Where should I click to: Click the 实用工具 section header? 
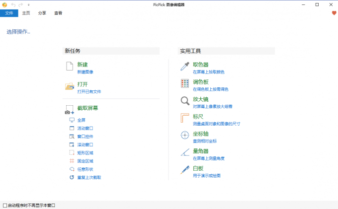click(x=226, y=51)
